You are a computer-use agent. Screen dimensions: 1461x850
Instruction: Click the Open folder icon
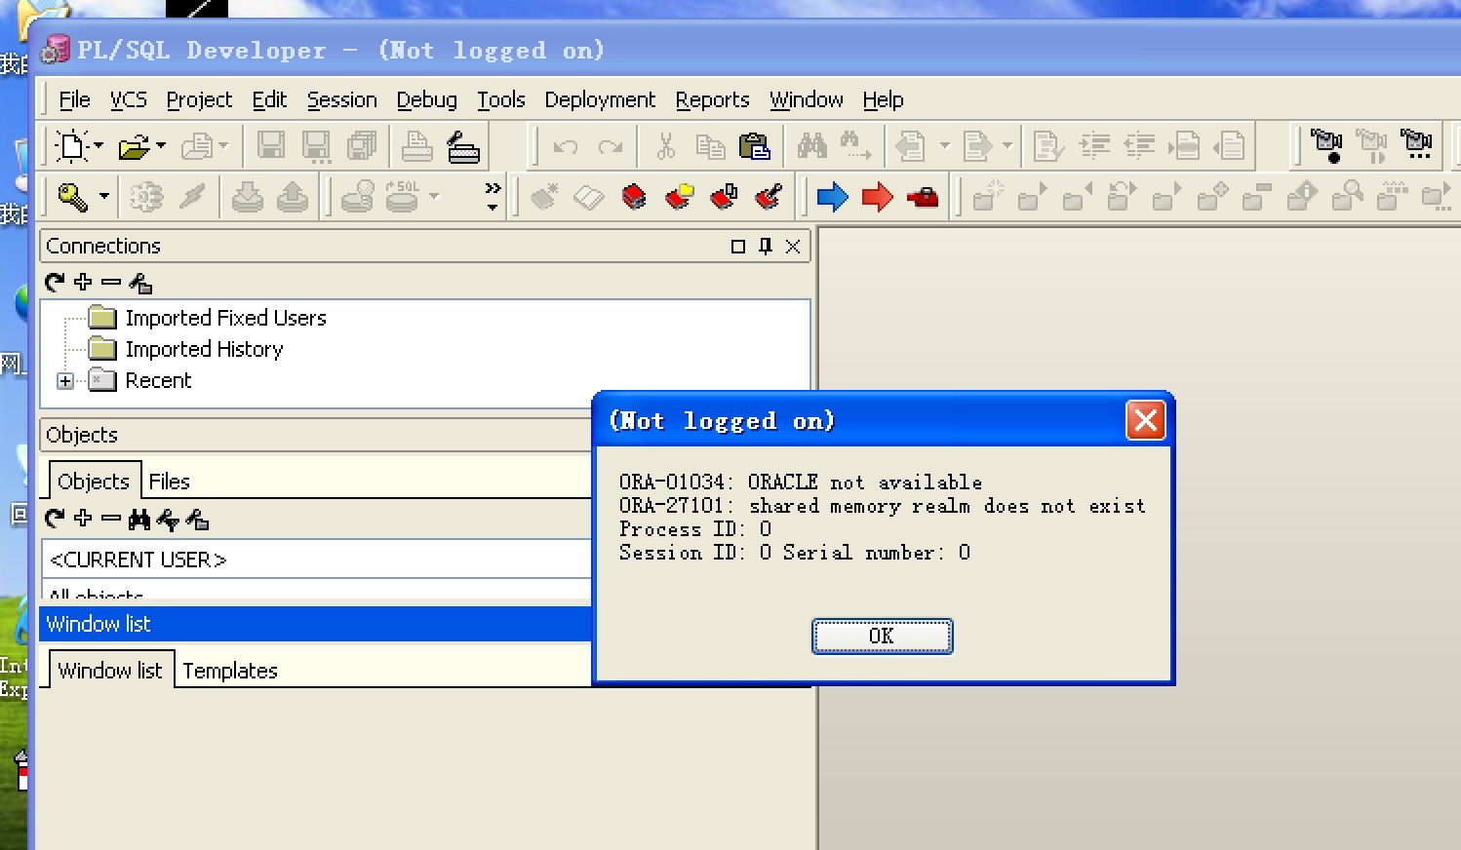click(134, 147)
